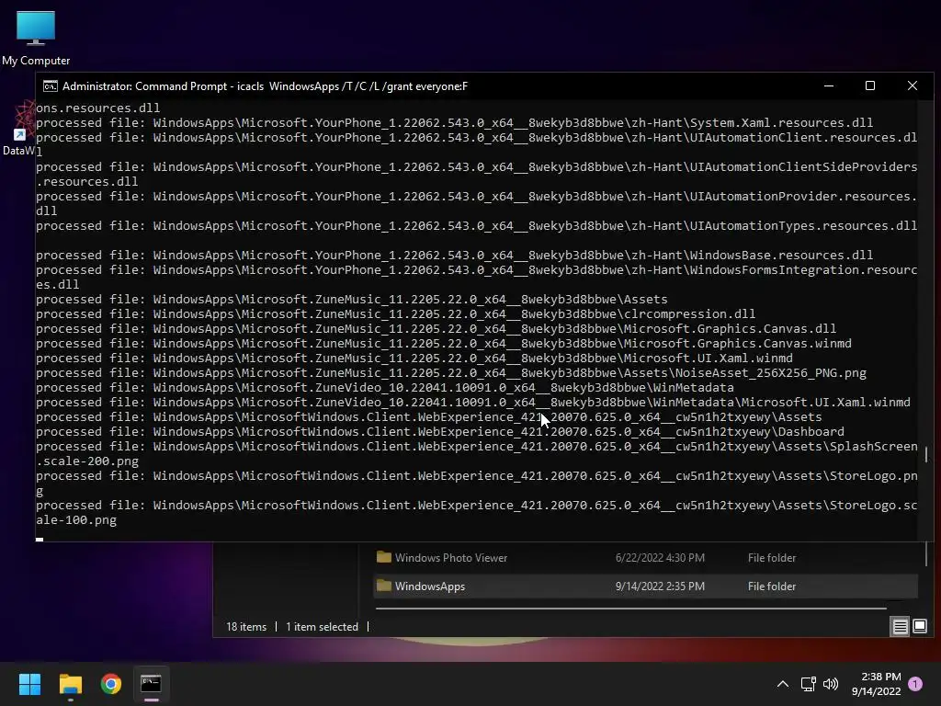The height and width of the screenshot is (706, 941).
Task: Click the Windows Photo Viewer folder icon
Action: (x=383, y=557)
